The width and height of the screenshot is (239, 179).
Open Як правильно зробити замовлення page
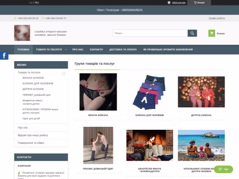click(168, 50)
